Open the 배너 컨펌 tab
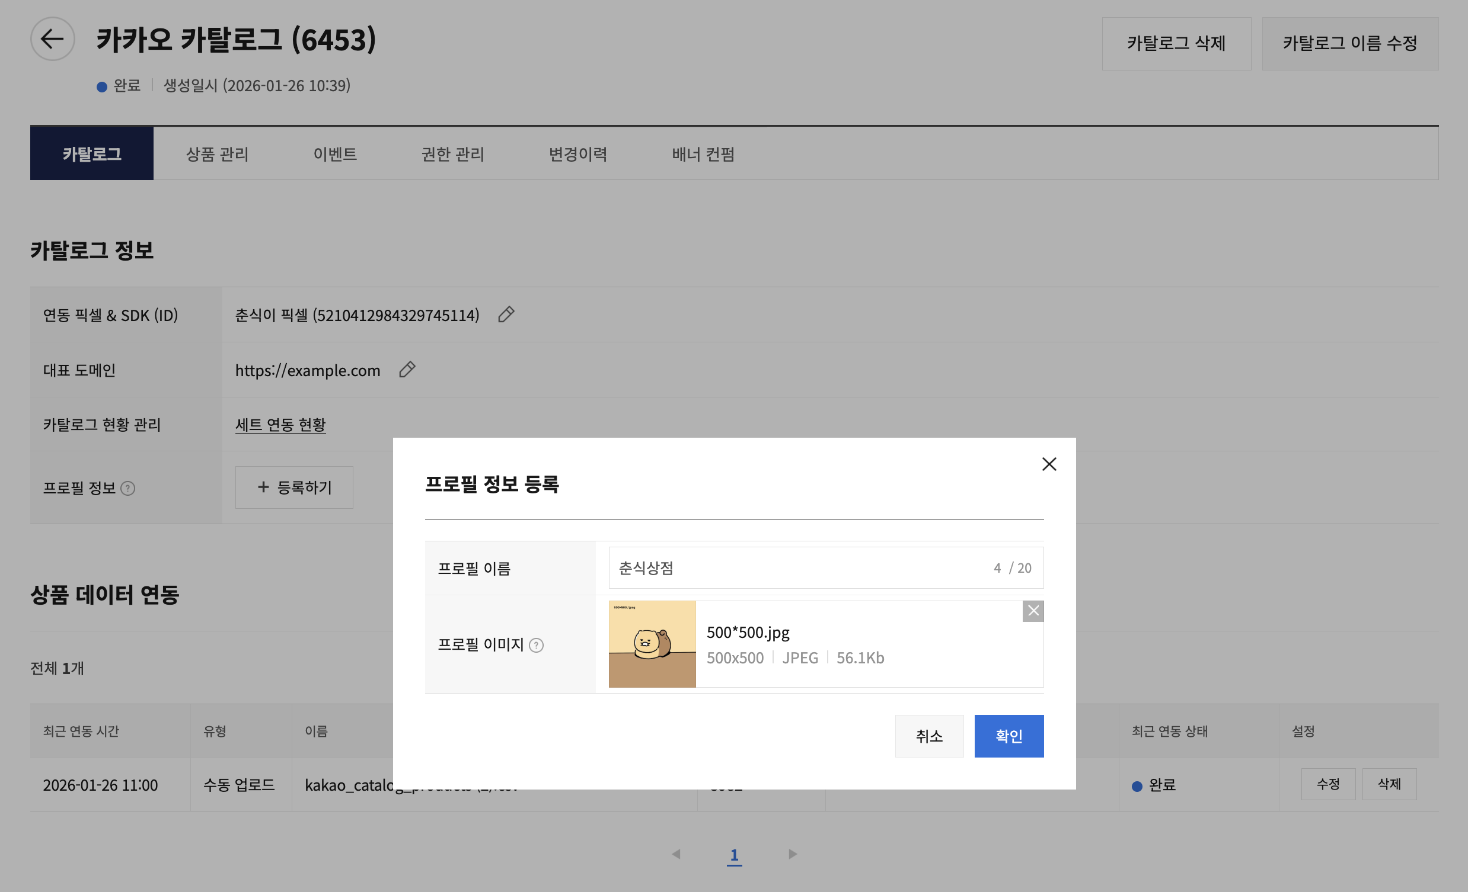This screenshot has width=1468, height=892. coord(703,154)
